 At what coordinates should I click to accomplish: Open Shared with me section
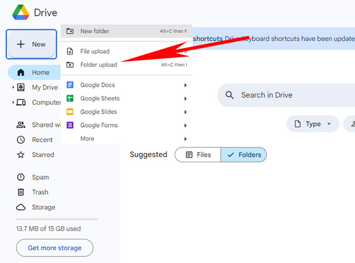(46, 125)
